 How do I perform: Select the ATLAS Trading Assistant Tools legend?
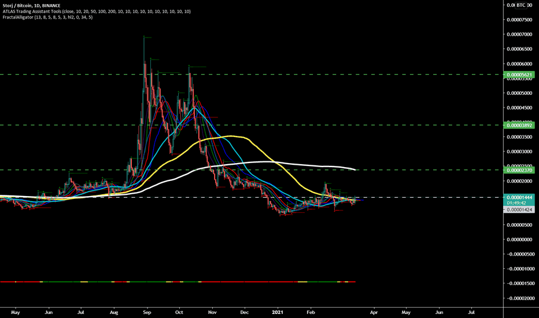(x=97, y=12)
